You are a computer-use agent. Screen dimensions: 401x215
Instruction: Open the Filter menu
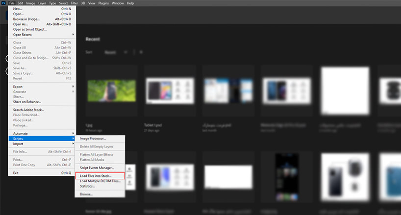[74, 3]
